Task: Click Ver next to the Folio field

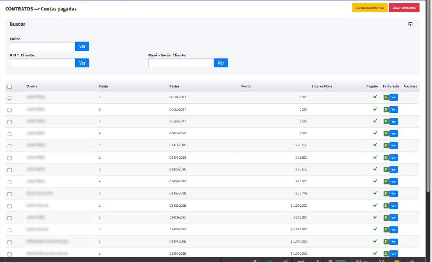Action: click(82, 46)
